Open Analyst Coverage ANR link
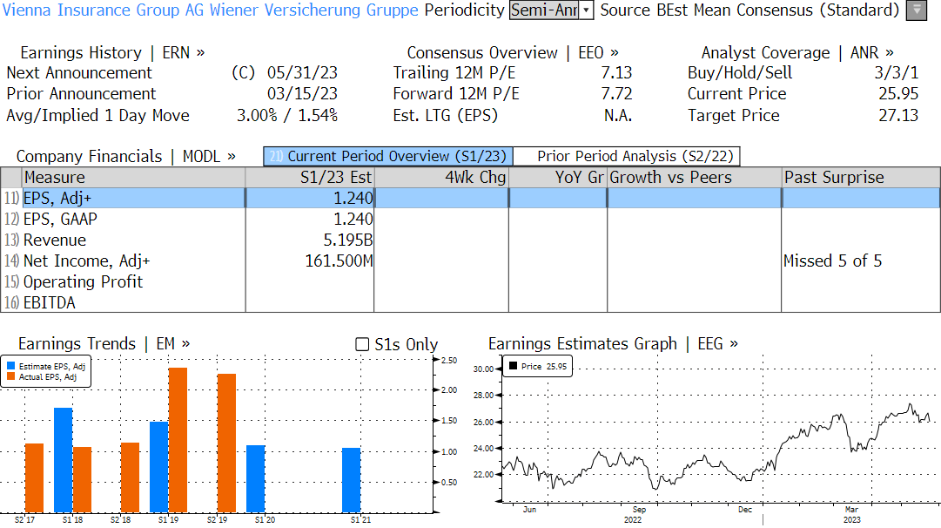This screenshot has height=528, width=941. click(x=797, y=53)
